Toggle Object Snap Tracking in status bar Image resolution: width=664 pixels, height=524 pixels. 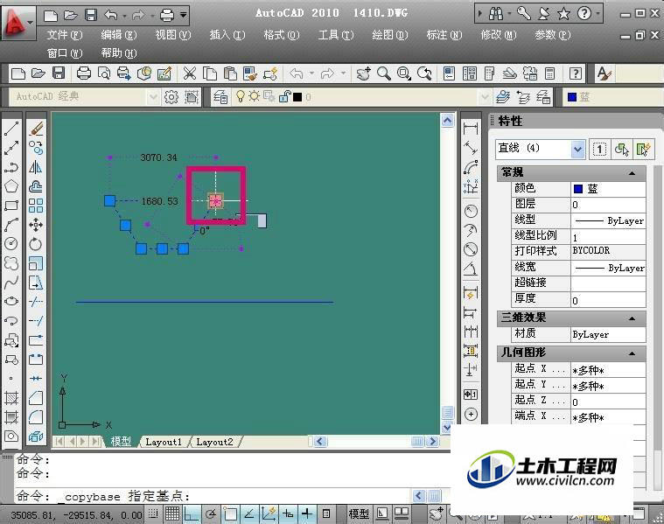point(249,514)
